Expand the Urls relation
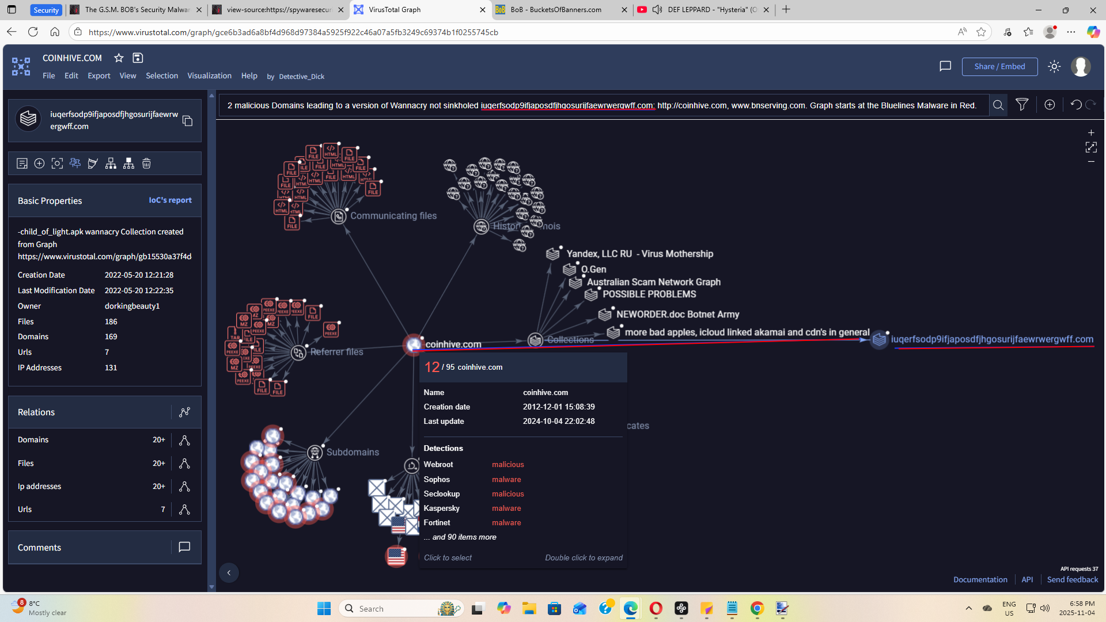The width and height of the screenshot is (1106, 622). coord(184,509)
